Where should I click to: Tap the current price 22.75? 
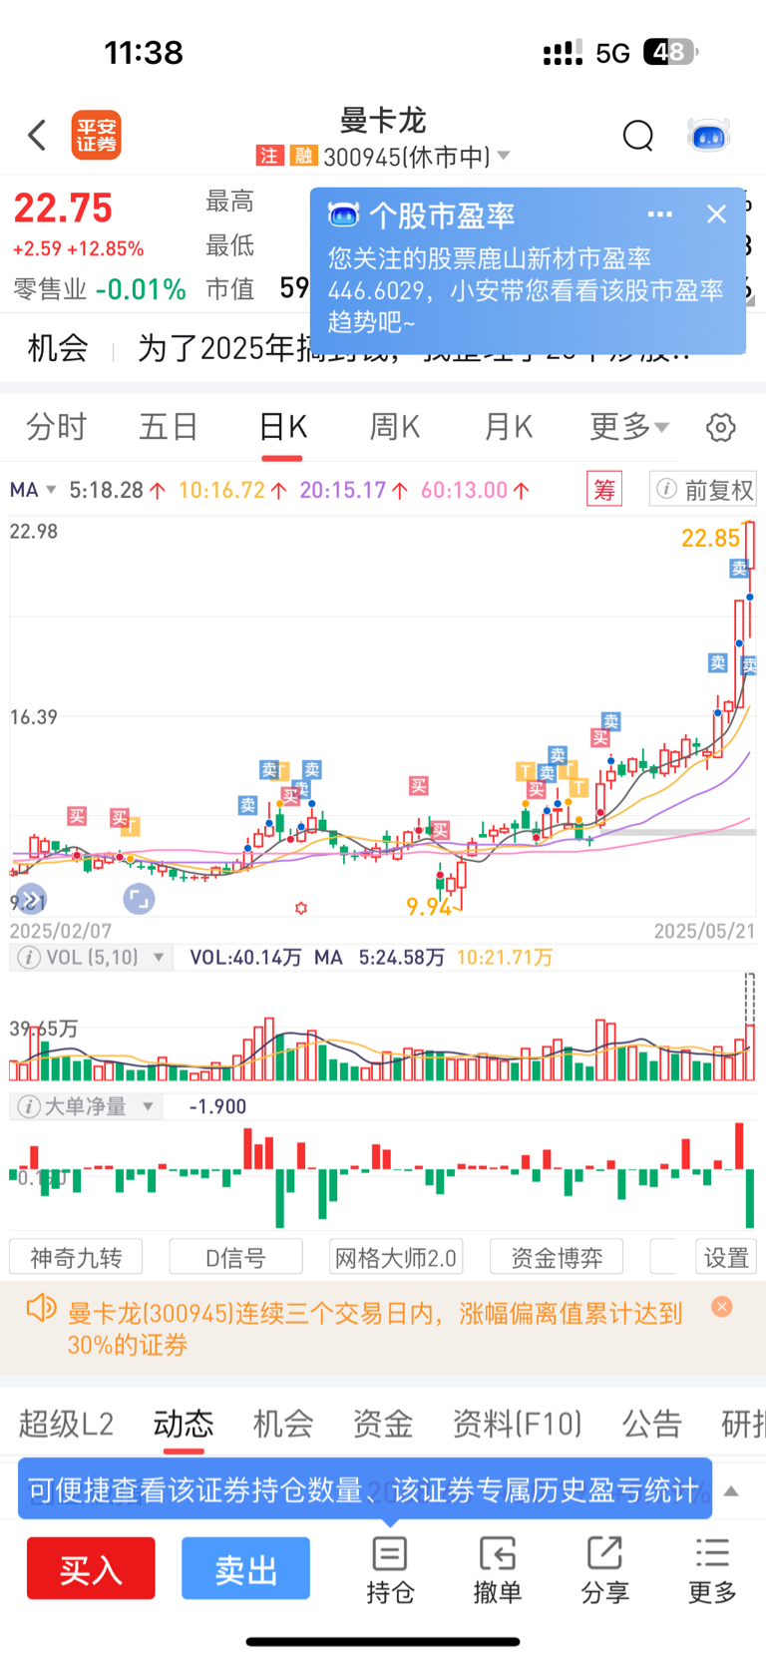[x=63, y=208]
